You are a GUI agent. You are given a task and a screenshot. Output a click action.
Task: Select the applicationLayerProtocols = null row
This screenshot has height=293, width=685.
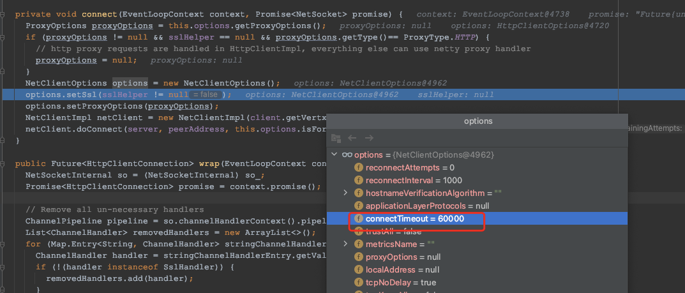tap(477, 206)
